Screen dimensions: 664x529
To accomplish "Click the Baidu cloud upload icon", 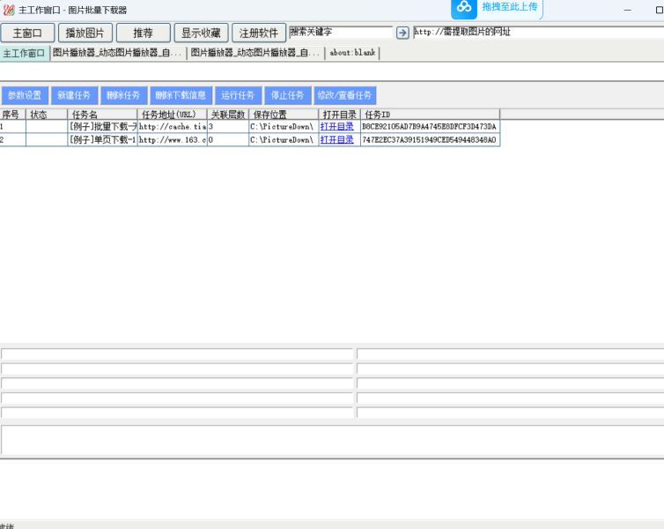I will pyautogui.click(x=464, y=8).
